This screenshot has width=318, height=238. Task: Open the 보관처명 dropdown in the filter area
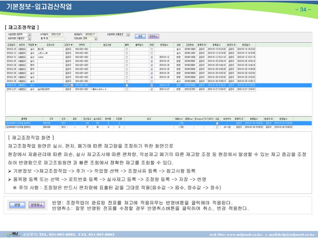[29, 38]
